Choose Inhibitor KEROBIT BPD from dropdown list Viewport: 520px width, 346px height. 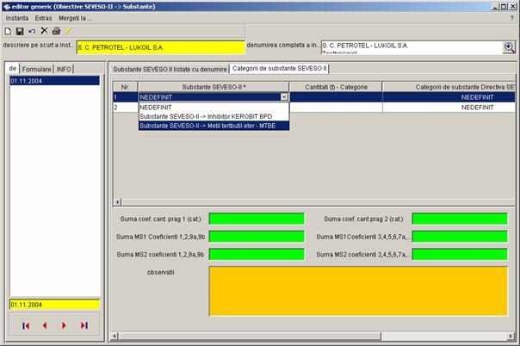coord(200,116)
